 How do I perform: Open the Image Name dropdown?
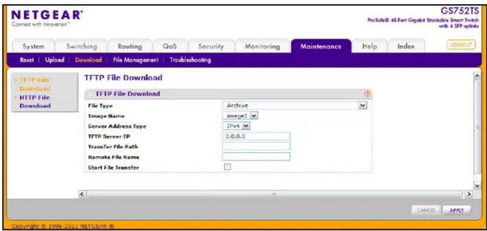[240, 116]
